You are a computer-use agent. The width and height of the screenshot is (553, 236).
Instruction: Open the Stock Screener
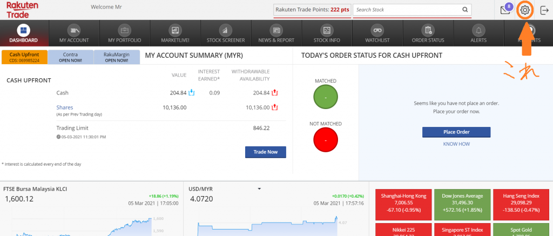pos(226,33)
